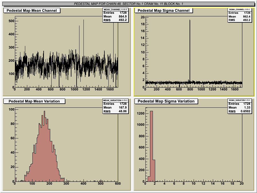Viewport: 257px width, 193px height.
Task: Click y-axis label 20 in Sigma Channel plot
Action: 143,17
